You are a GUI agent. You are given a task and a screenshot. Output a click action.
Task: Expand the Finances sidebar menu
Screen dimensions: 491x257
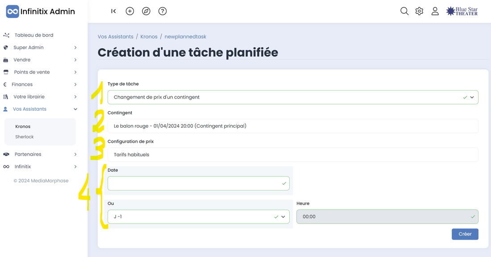click(40, 84)
